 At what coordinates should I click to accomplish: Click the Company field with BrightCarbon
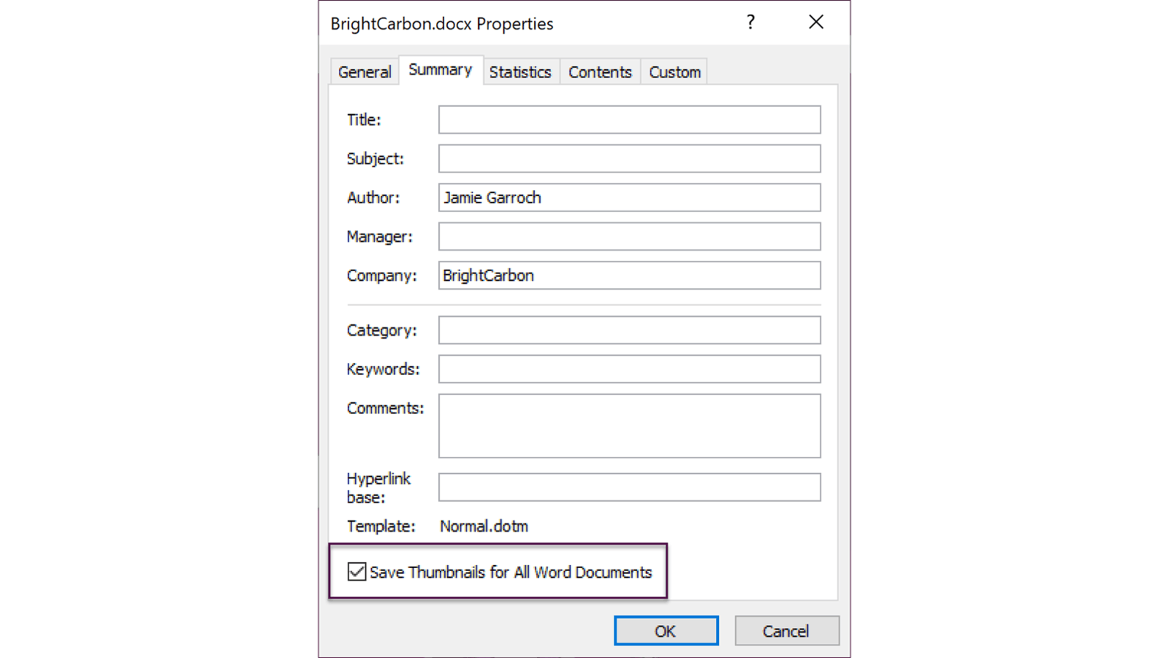click(630, 276)
